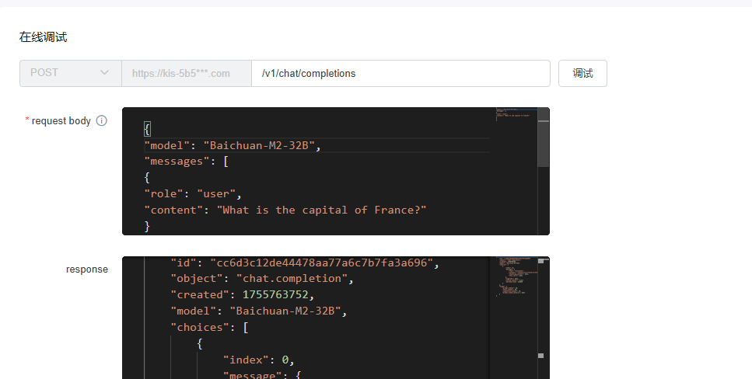Screen dimensions: 752x379
Task: Click the response label
Action: coord(87,269)
